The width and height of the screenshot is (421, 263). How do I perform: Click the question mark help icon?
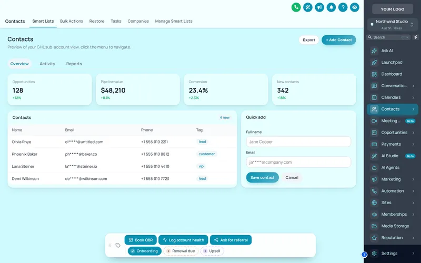tap(343, 7)
